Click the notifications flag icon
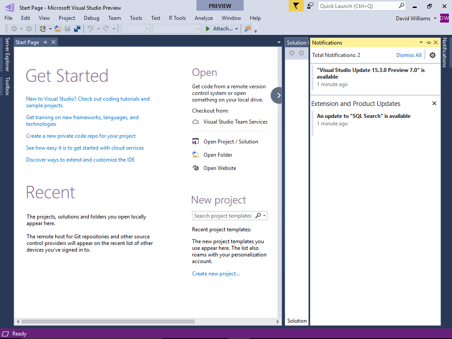This screenshot has height=339, width=452. (x=296, y=6)
